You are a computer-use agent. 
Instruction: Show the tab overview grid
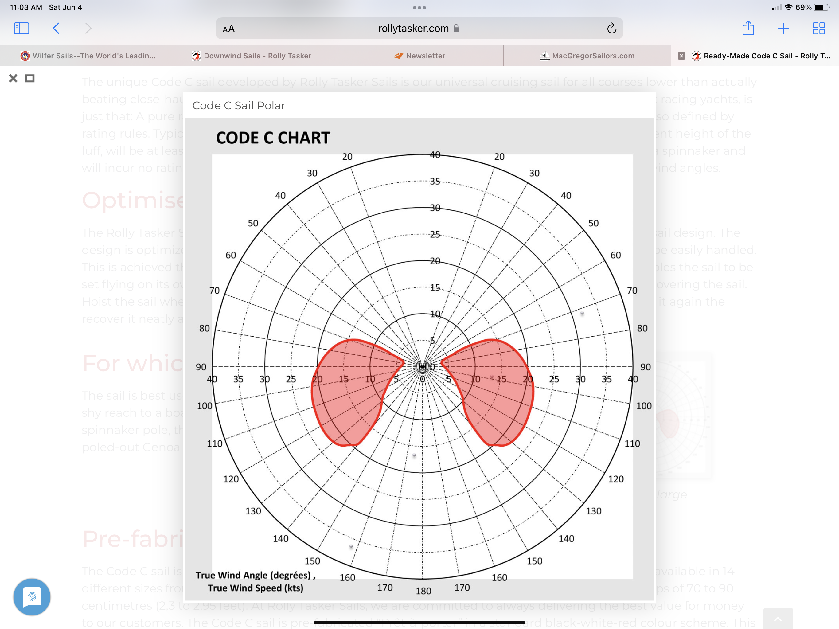coord(818,29)
